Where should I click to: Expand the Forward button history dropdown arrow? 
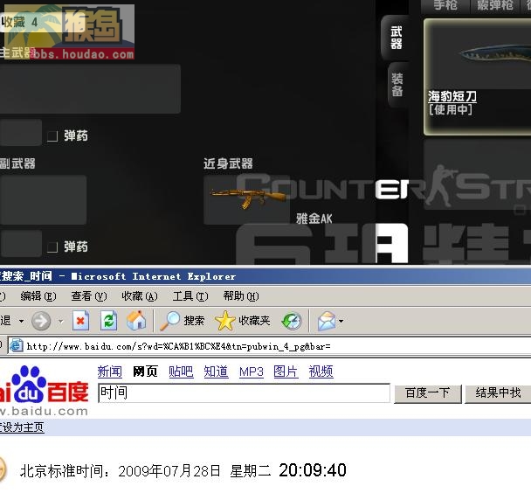(x=60, y=321)
